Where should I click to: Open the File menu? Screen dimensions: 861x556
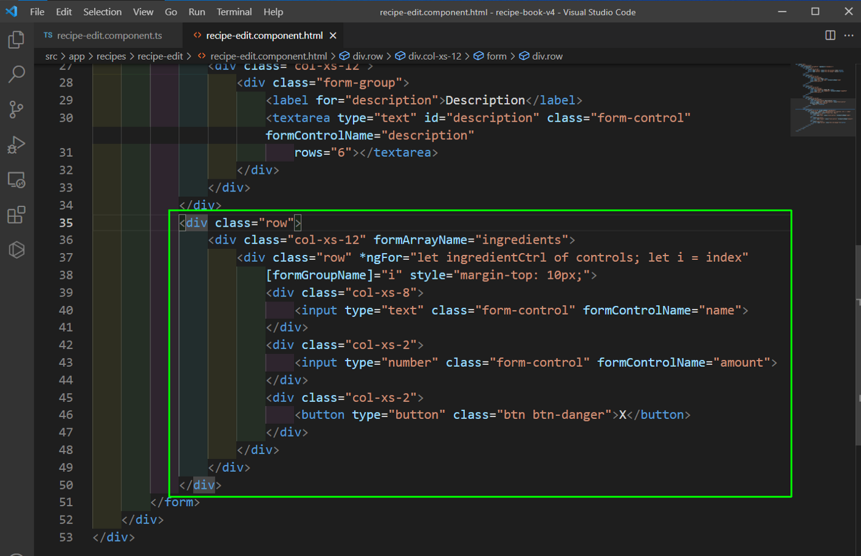coord(37,12)
